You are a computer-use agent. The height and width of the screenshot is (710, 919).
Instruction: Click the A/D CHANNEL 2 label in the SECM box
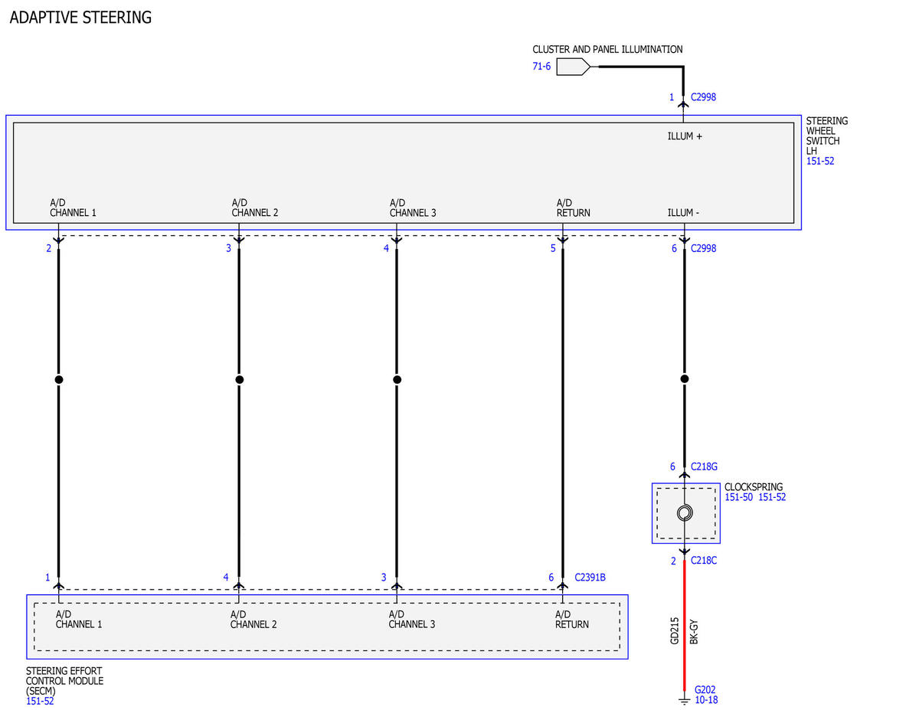tap(253, 619)
